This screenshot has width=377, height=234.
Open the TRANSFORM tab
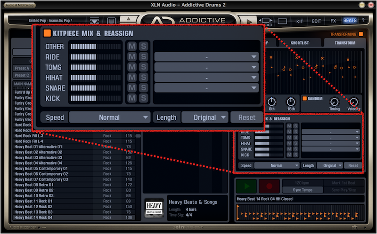click(345, 43)
